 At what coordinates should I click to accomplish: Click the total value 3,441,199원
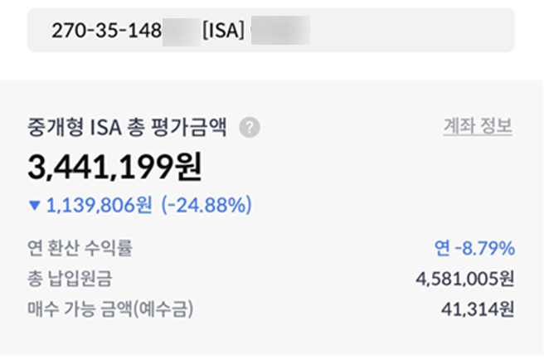(x=115, y=168)
